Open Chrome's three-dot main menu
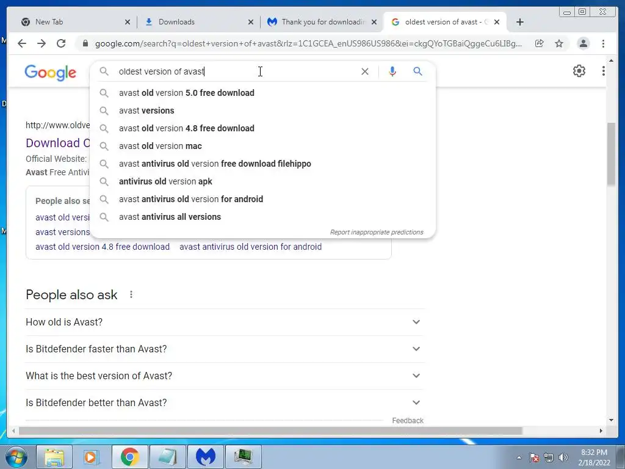 [603, 43]
